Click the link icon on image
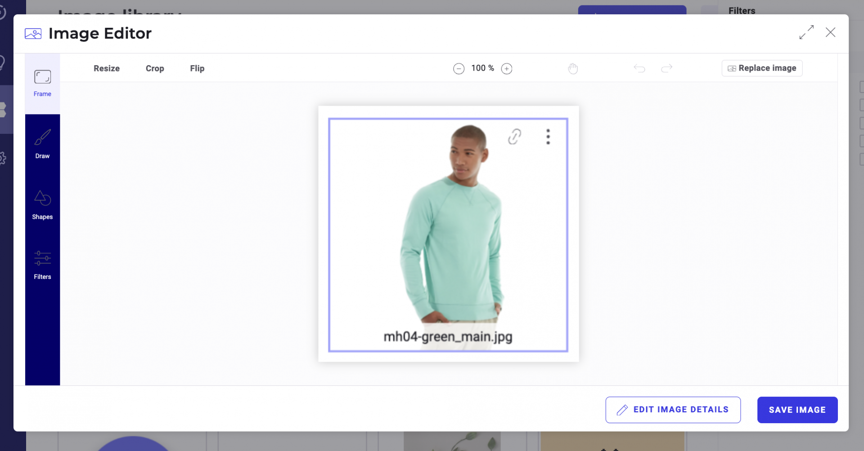Screen dimensions: 864x451 pyautogui.click(x=514, y=137)
